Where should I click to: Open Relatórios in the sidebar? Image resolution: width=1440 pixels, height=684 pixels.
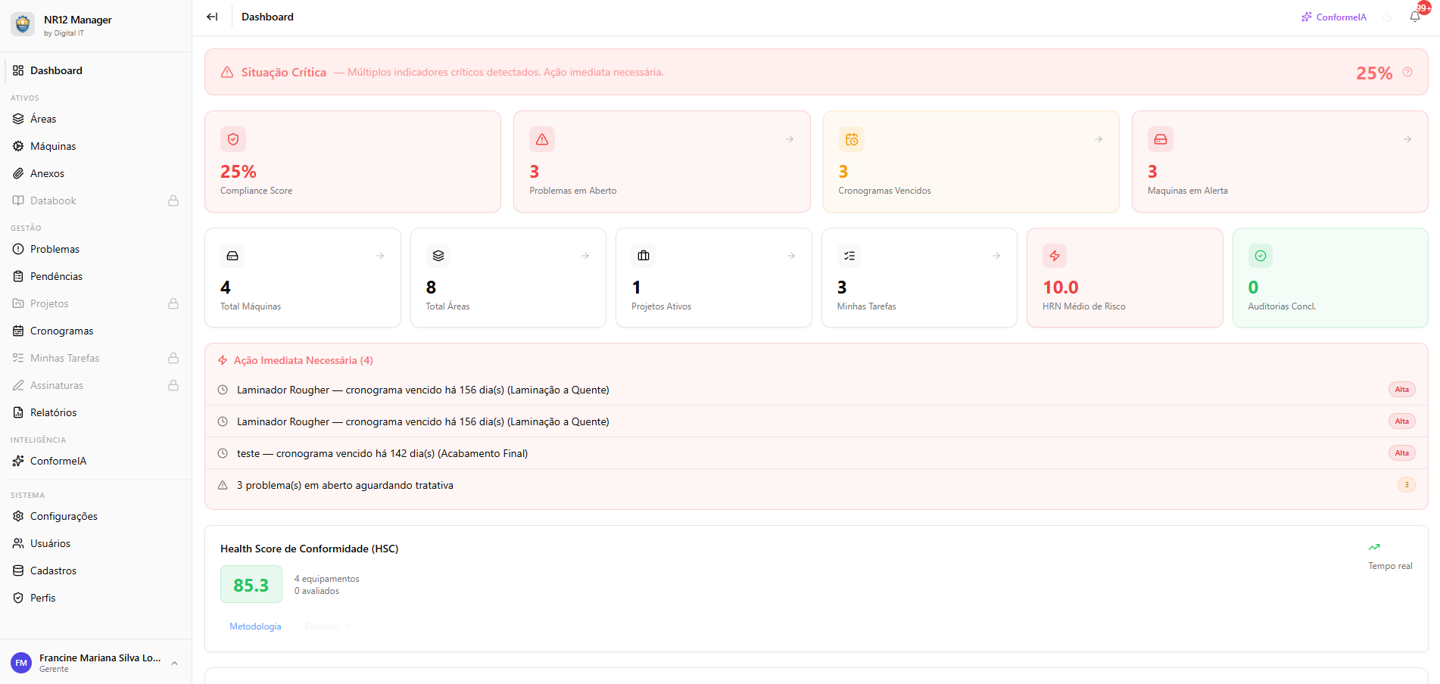point(96,412)
